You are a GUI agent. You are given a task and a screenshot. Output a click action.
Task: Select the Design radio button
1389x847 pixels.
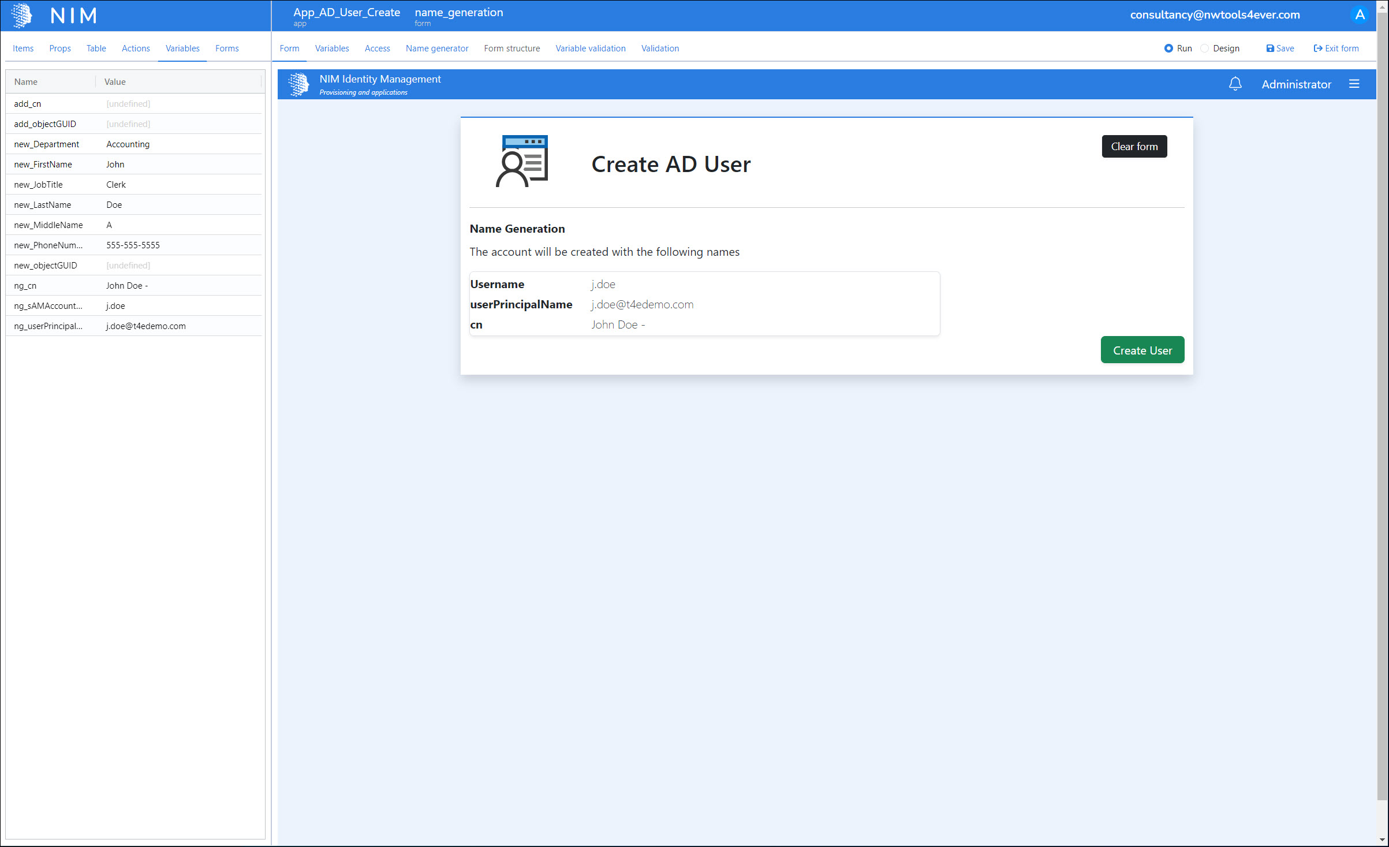1205,48
